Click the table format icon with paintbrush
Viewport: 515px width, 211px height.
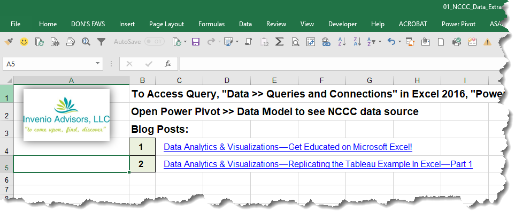pyautogui.click(x=228, y=42)
